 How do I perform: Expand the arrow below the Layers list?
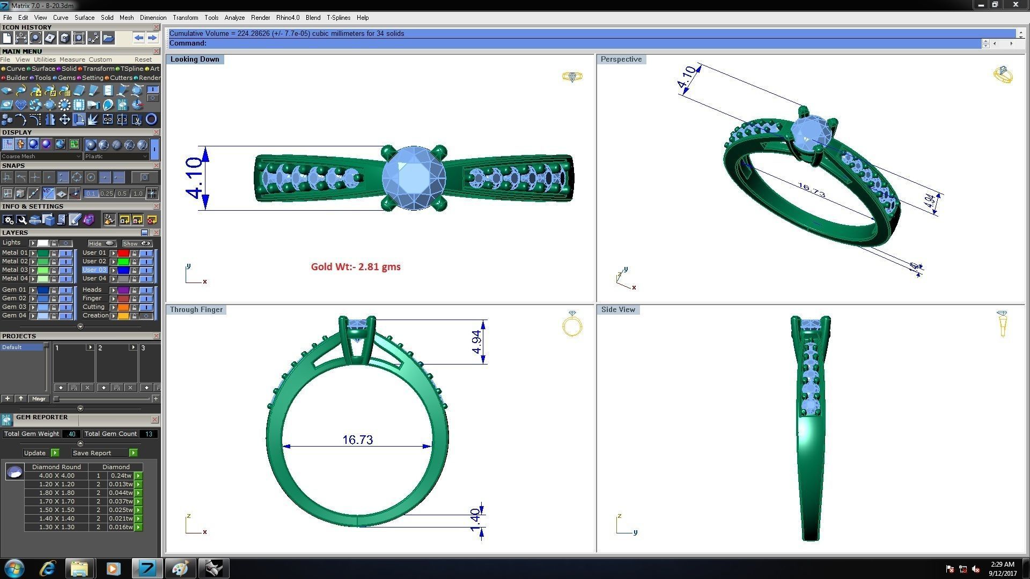[x=80, y=326]
